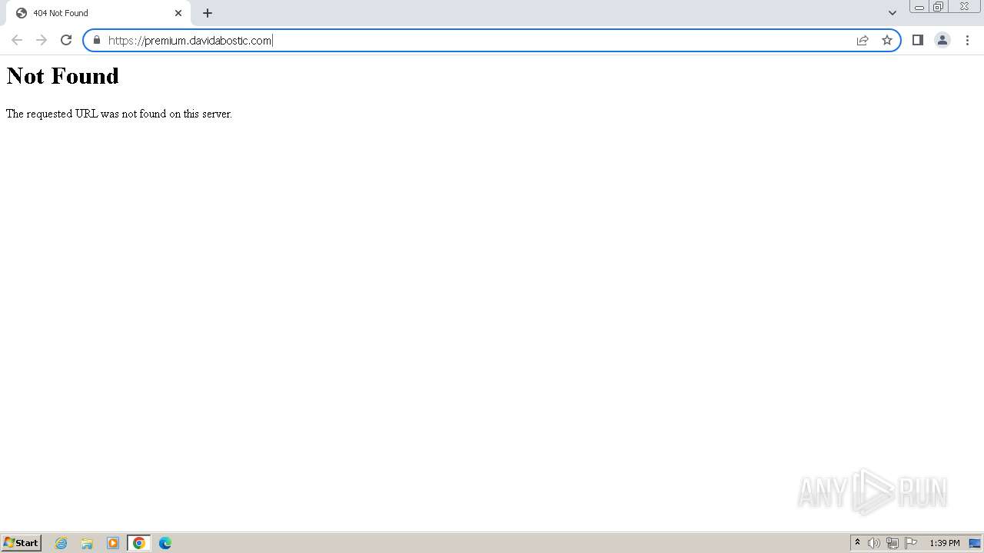This screenshot has height=553, width=984.
Task: View site information via the lock icon
Action: click(97, 40)
